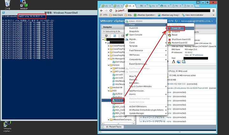Click the Reset power icon
Screen dimensions: 229x135
click(170, 35)
